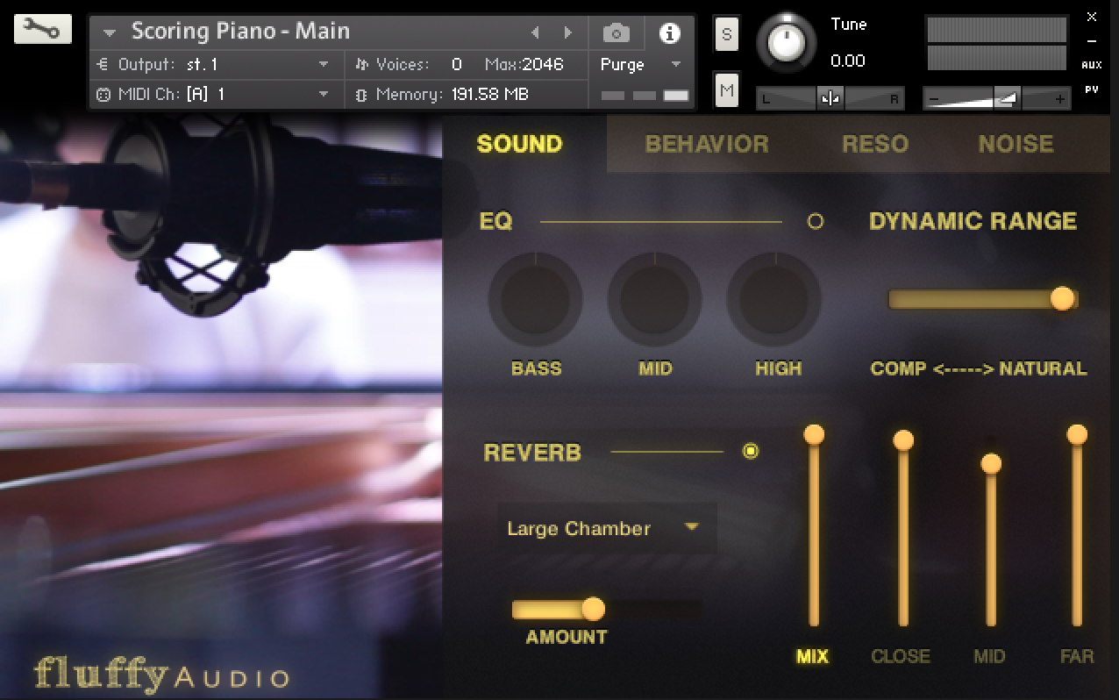
Task: Expand the instrument menu arrow beside Scoring Piano
Action: [110, 33]
